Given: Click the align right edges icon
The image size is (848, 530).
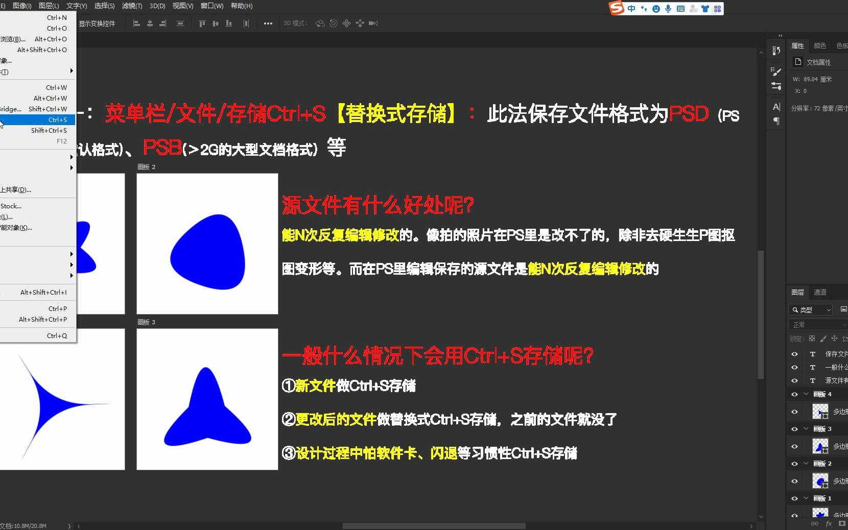Looking at the screenshot, I should 163,23.
